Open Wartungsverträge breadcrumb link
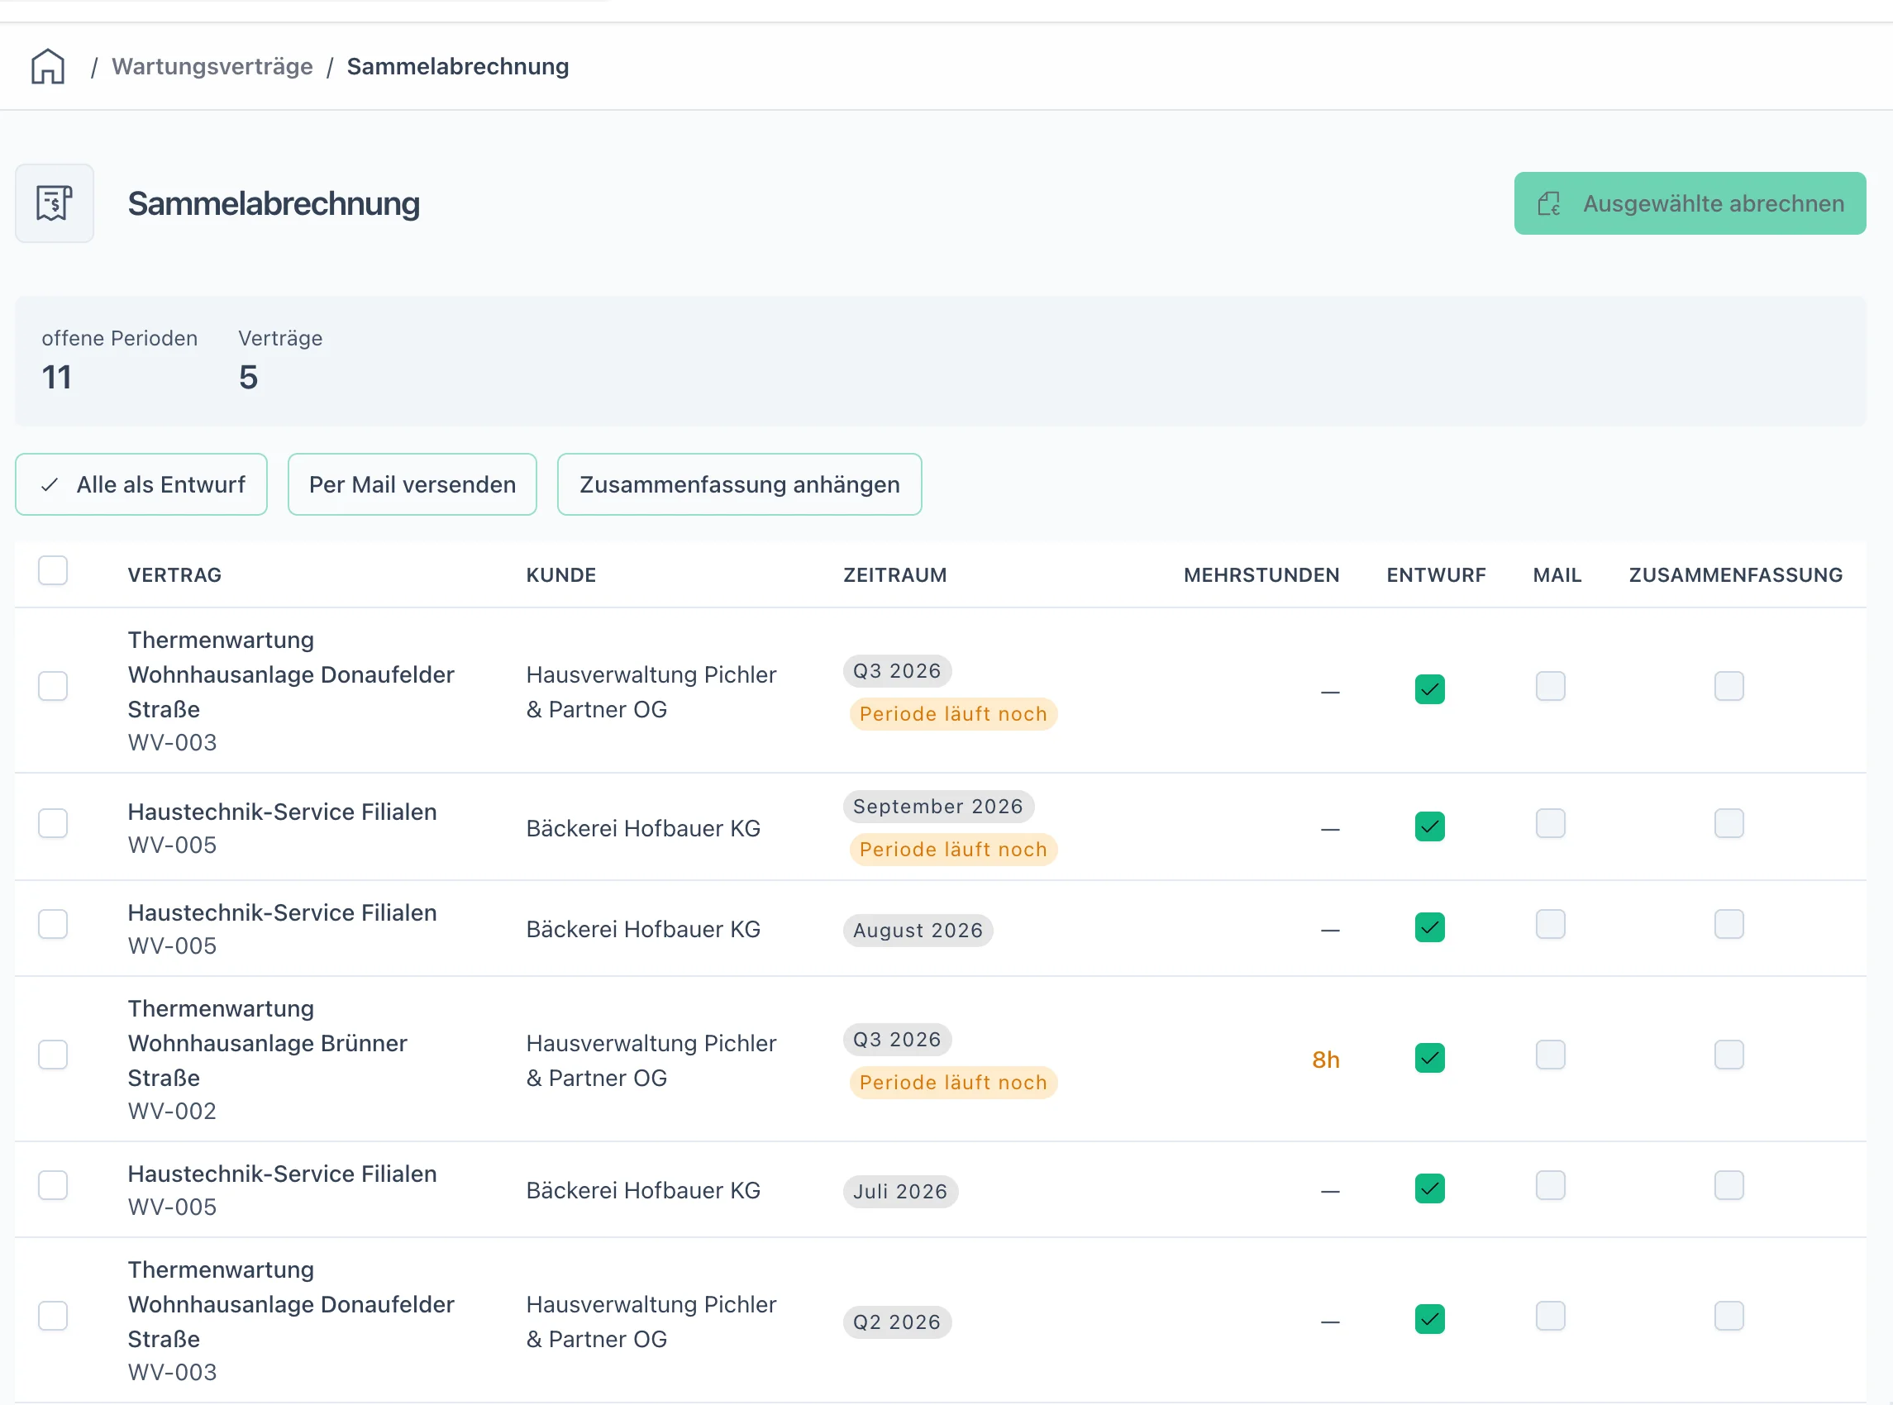 point(212,66)
